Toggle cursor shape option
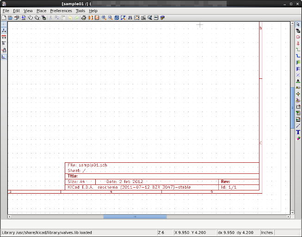Viewport: 302px width, 237px height. click(4, 44)
